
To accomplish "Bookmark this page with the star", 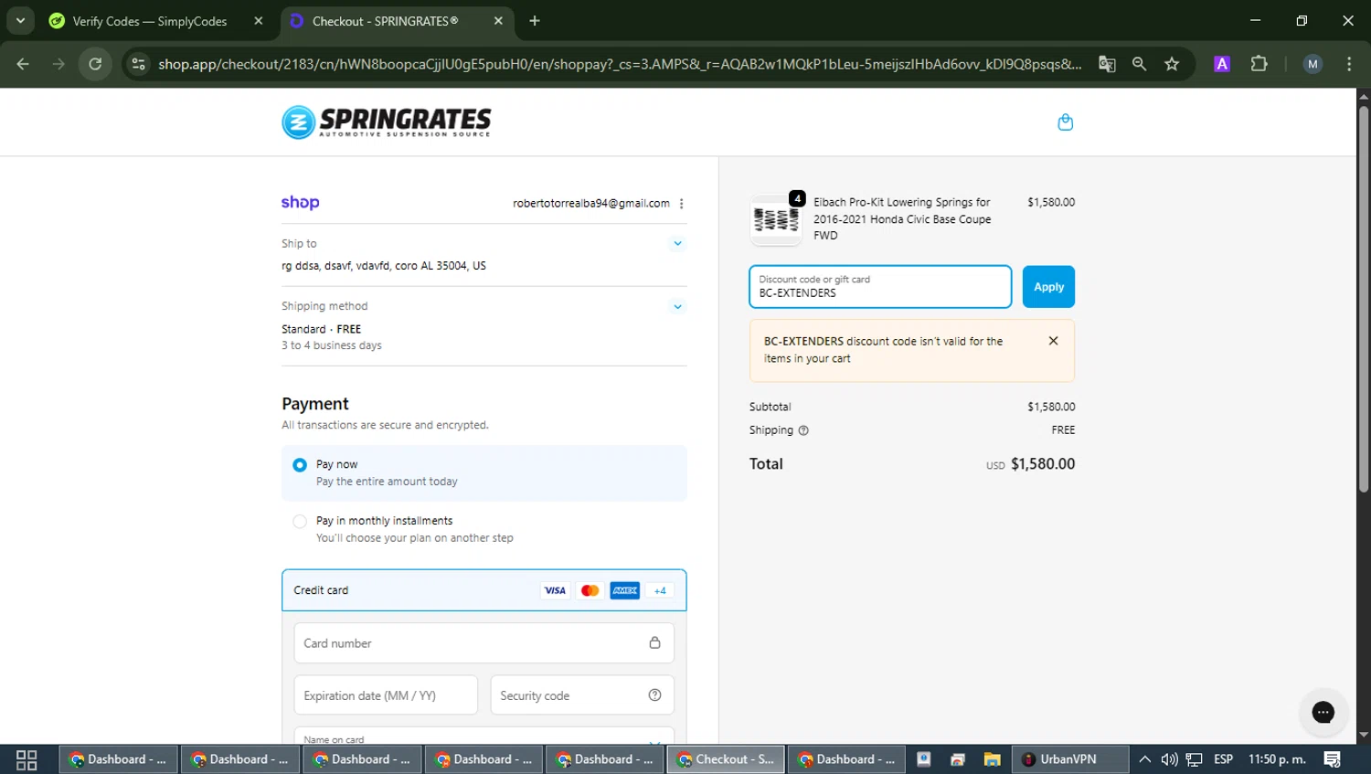I will click(1172, 64).
